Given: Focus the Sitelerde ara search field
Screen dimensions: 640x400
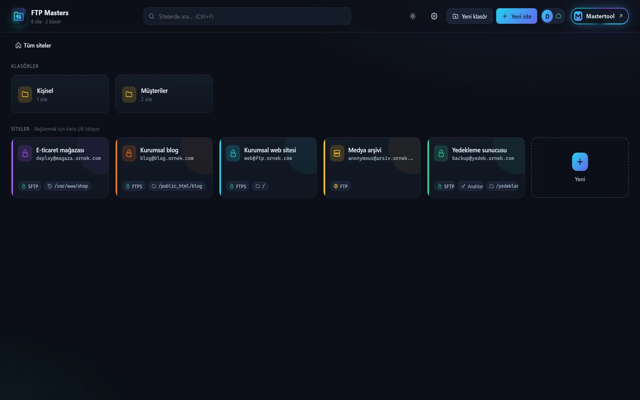Looking at the screenshot, I should click(247, 16).
